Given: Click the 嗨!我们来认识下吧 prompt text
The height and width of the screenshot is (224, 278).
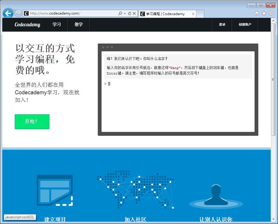Looking at the screenshot, I should coord(137,59).
